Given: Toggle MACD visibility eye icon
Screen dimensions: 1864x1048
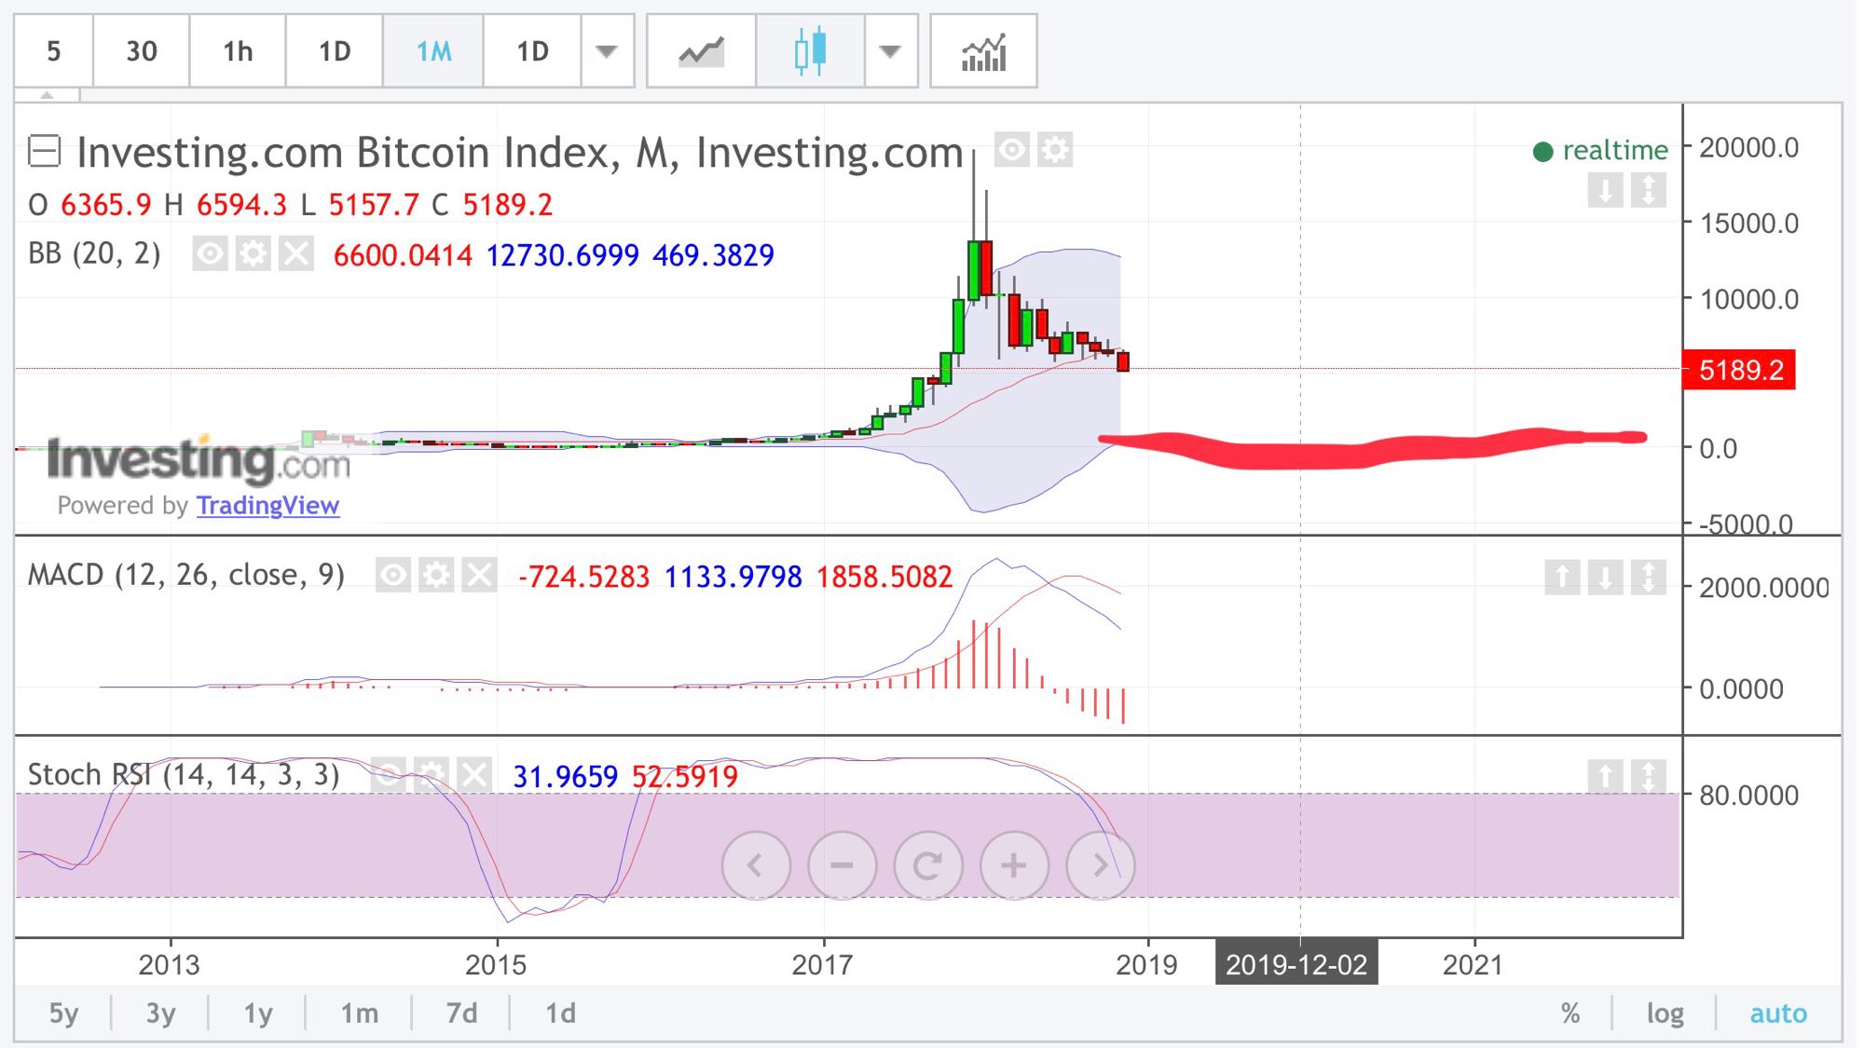Looking at the screenshot, I should click(393, 576).
